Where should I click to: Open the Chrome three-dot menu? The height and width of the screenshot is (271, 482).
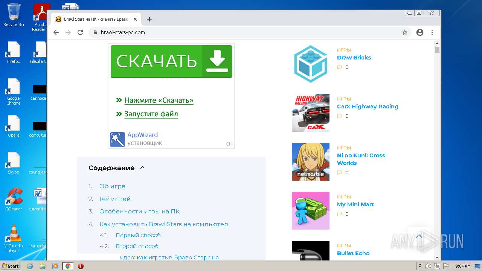(432, 32)
